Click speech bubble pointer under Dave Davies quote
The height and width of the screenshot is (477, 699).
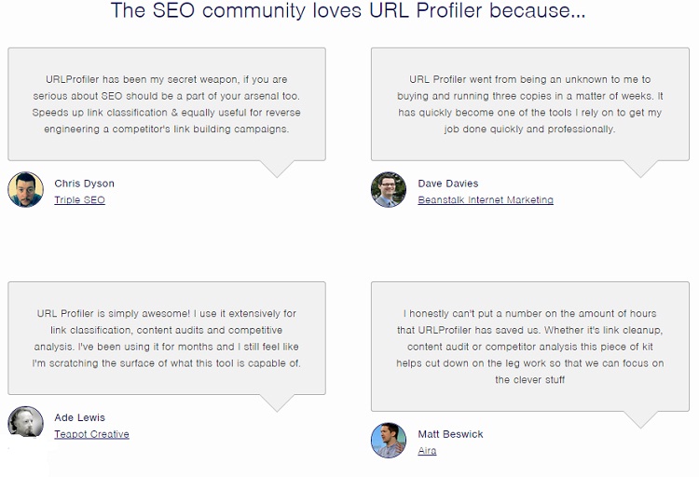pos(640,169)
